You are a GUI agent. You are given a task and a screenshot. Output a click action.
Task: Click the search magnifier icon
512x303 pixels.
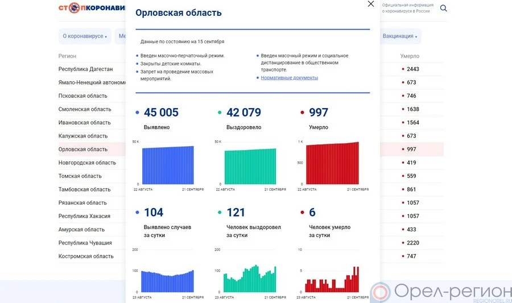443,9
